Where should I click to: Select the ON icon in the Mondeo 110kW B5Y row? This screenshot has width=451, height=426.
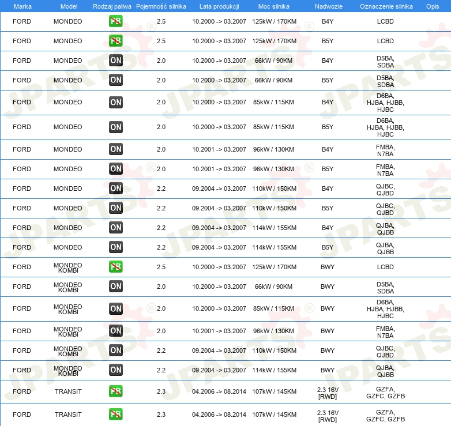(x=116, y=208)
